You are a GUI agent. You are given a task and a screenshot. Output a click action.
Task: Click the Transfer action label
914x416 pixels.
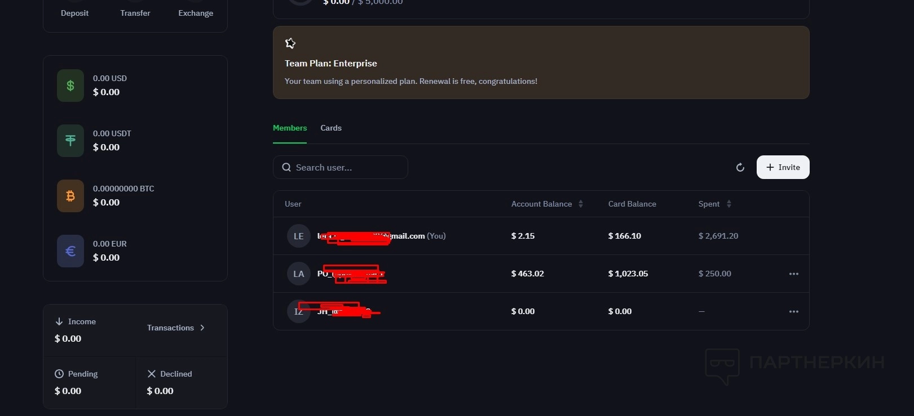tap(135, 13)
